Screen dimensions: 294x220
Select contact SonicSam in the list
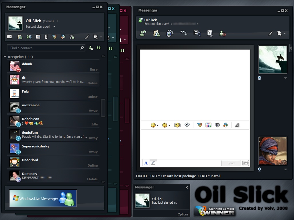point(53,135)
